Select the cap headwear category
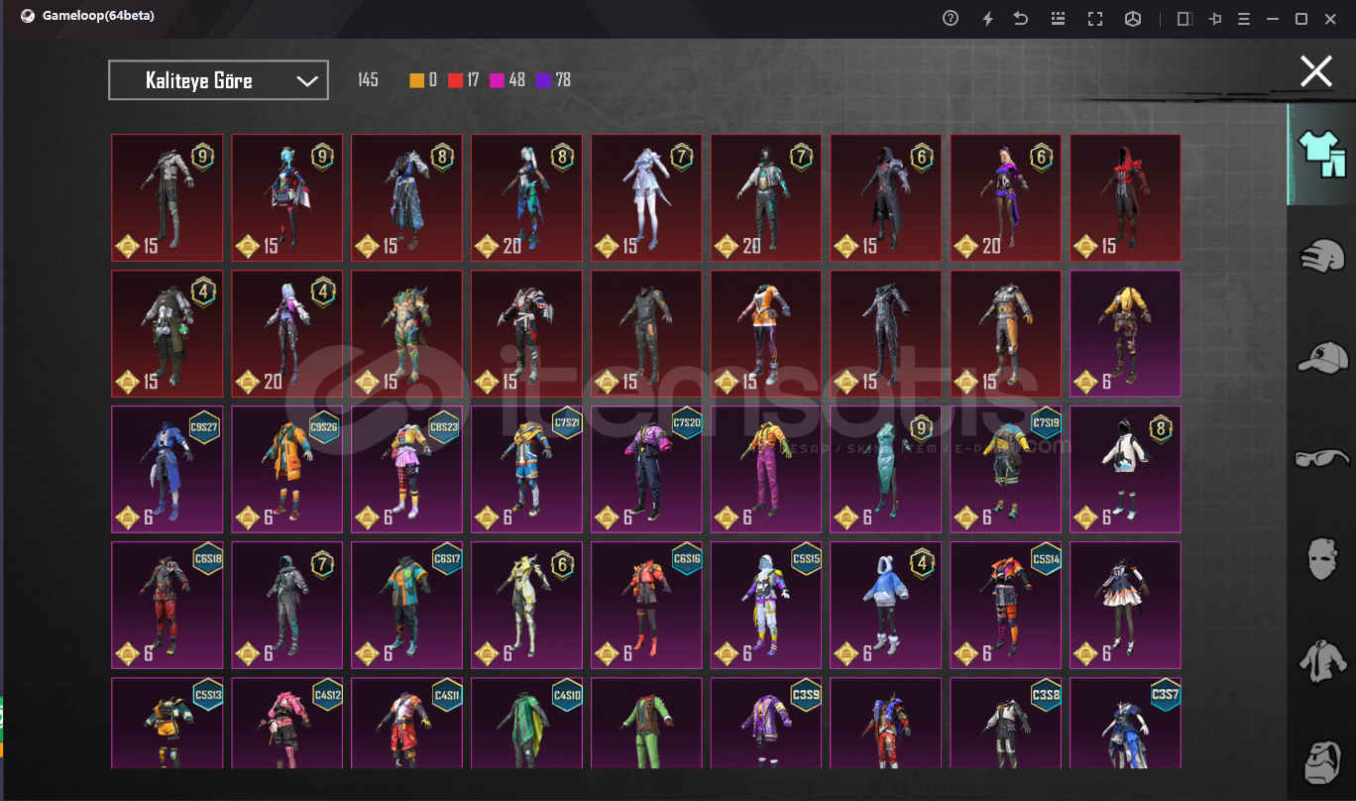This screenshot has height=801, width=1356. pyautogui.click(x=1322, y=357)
